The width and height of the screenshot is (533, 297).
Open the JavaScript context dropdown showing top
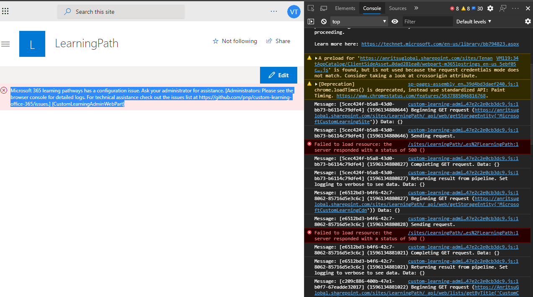pyautogui.click(x=358, y=21)
